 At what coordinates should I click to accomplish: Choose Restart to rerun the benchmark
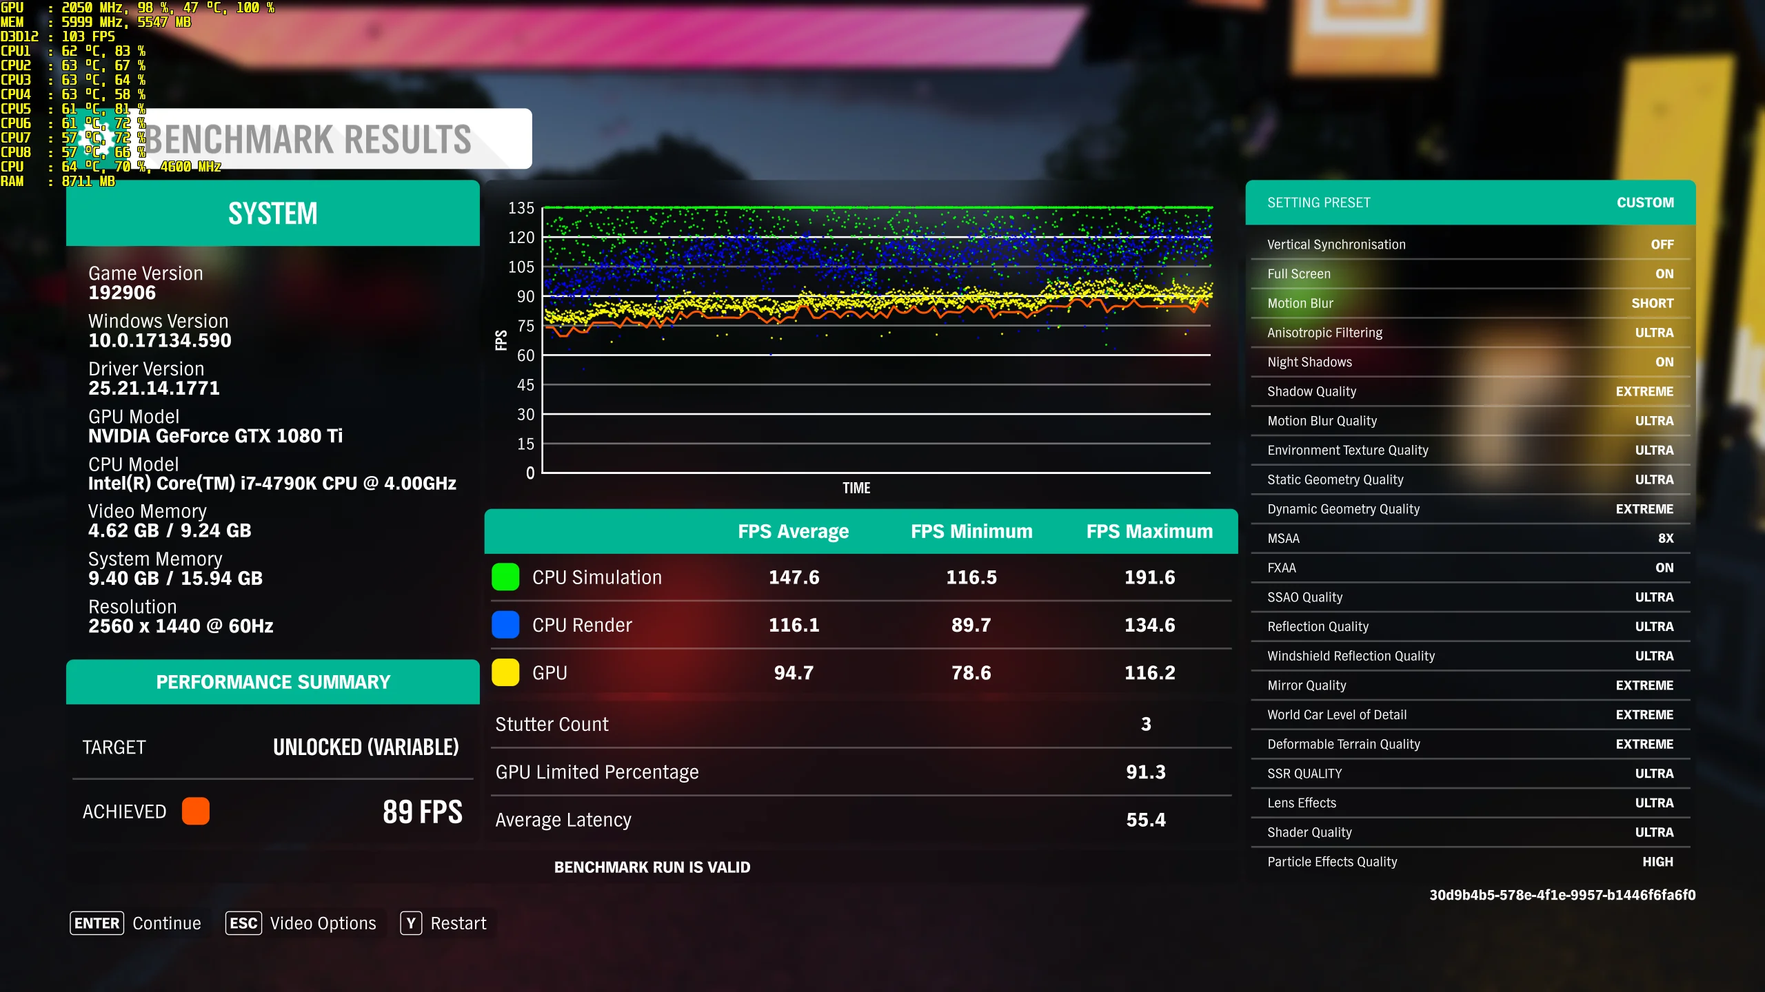point(458,923)
